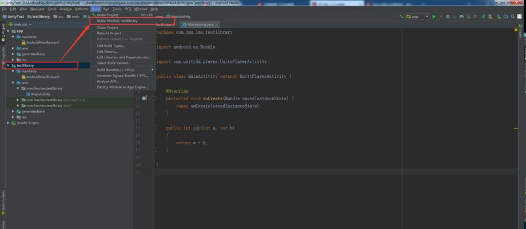Select Analyze APK menu entry
Screen dimensions: 526x229
[123, 81]
